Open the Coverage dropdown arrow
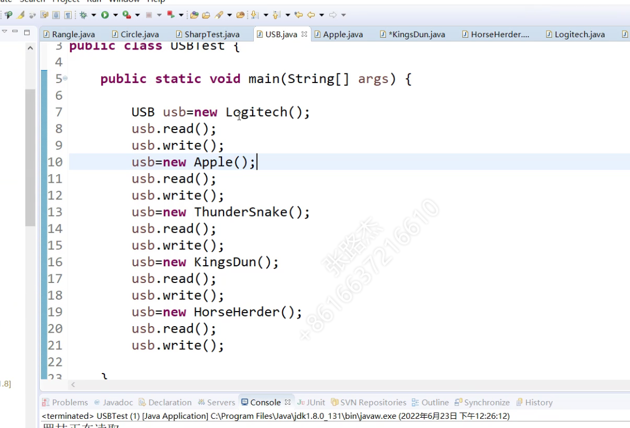Viewport: 630px width, 428px height. pyautogui.click(x=137, y=15)
